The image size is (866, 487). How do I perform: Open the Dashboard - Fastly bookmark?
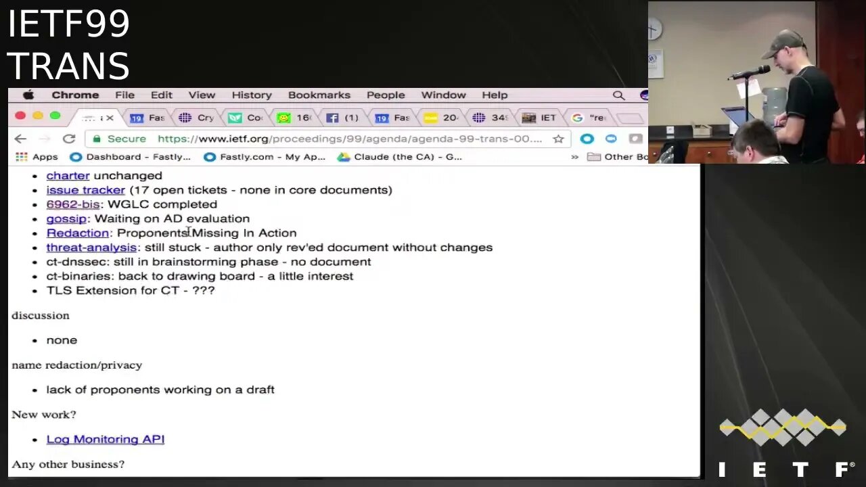click(131, 157)
